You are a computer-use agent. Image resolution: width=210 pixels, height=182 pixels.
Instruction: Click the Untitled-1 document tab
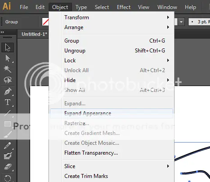pos(34,34)
